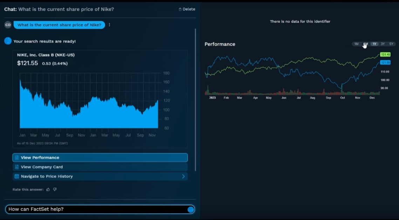Select the 1M time range
Image resolution: width=399 pixels, height=220 pixels.
coord(356,44)
